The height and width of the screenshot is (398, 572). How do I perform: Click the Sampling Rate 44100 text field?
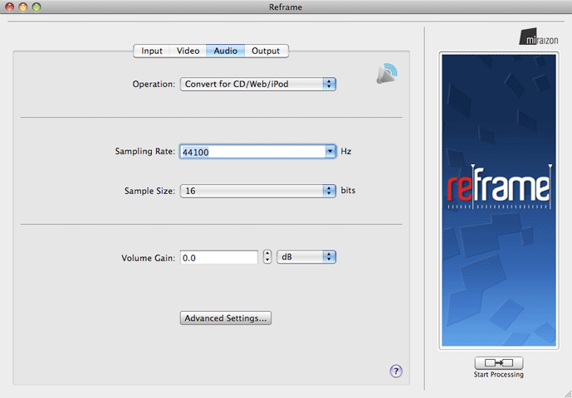[253, 152]
